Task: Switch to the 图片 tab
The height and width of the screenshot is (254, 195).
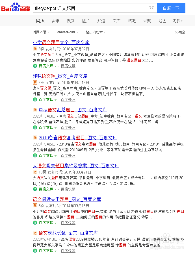Action: point(86,21)
